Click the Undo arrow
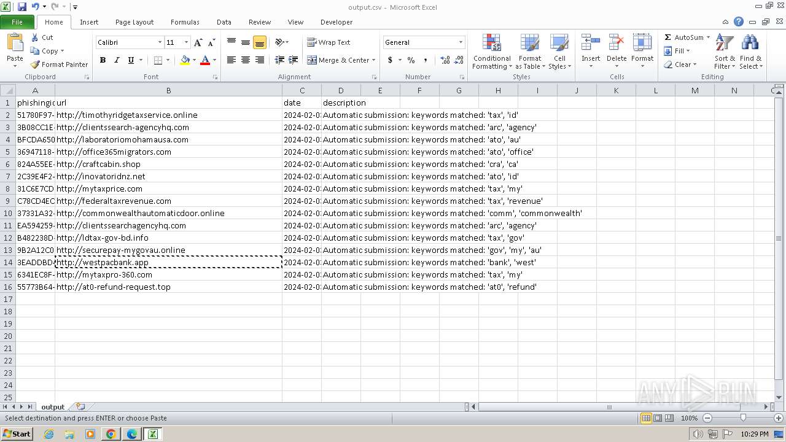 36,7
